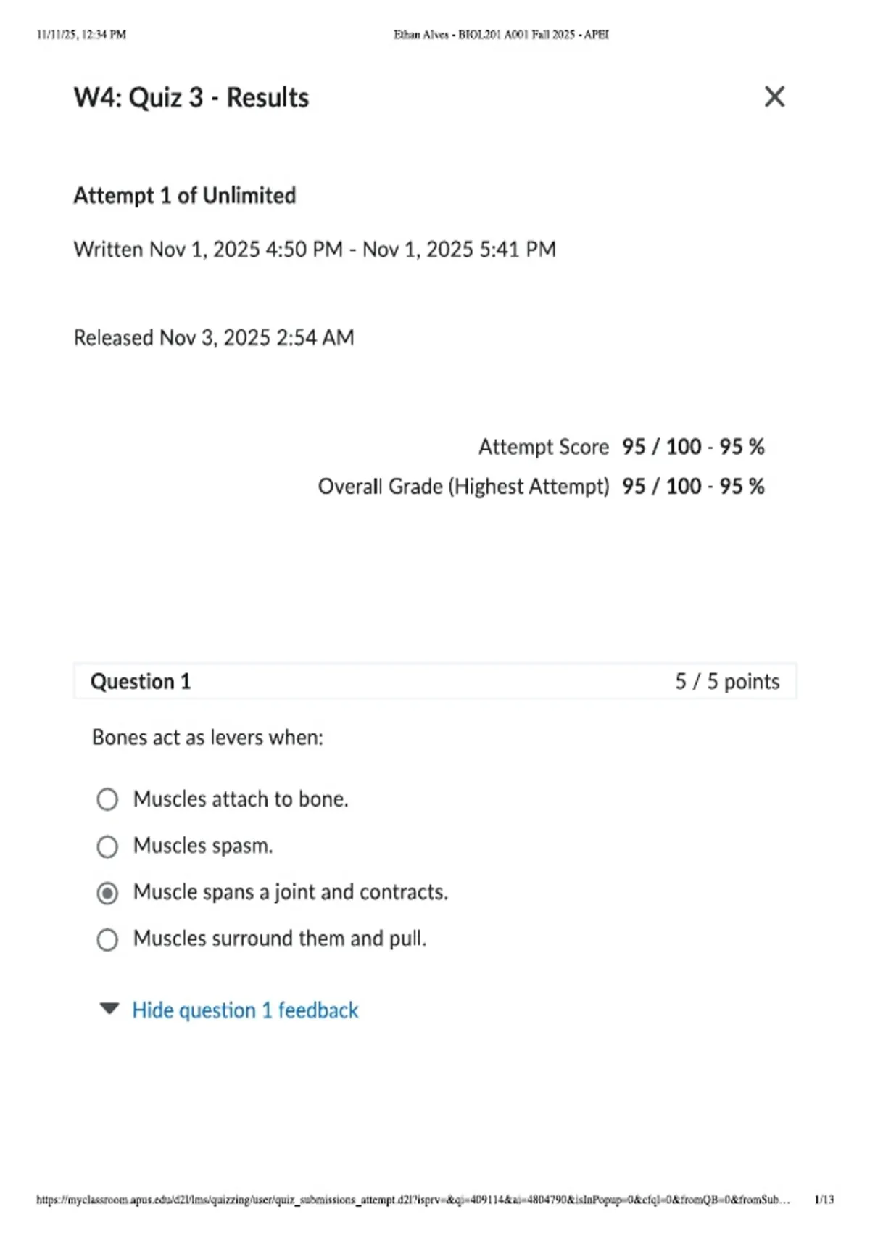This screenshot has height=1233, width=870.
Task: Select the 'Muscles attach to bone.' radio button
Action: pyautogui.click(x=107, y=799)
